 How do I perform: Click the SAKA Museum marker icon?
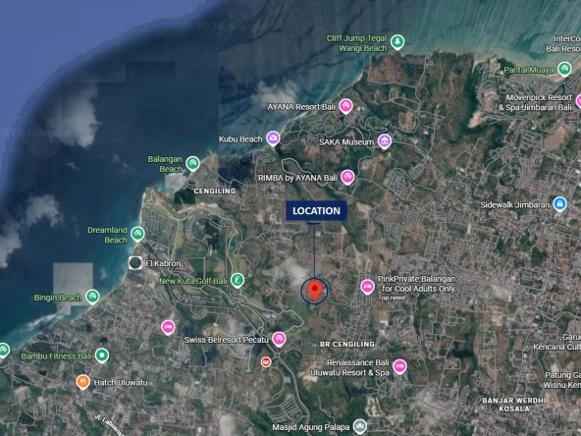tap(385, 141)
